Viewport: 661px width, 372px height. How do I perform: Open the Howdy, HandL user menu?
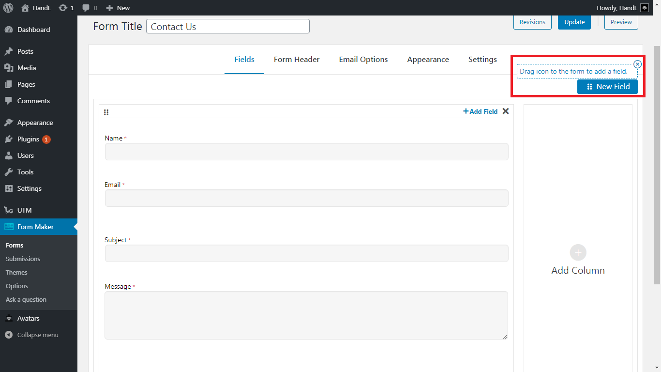tap(622, 8)
